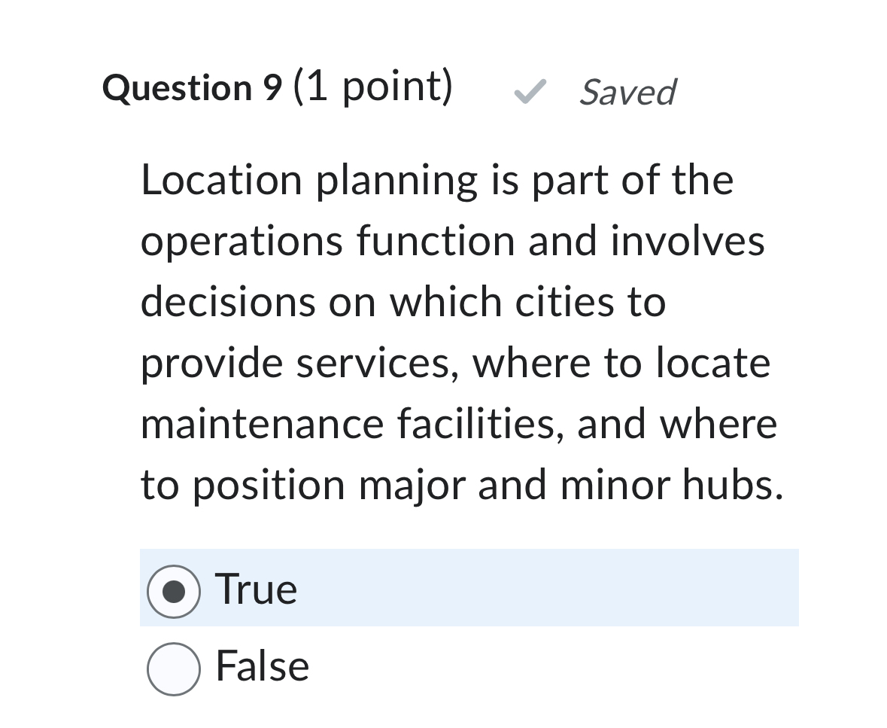This screenshot has width=887, height=728.
Task: Click the word False beside its radio button
Action: point(262,666)
